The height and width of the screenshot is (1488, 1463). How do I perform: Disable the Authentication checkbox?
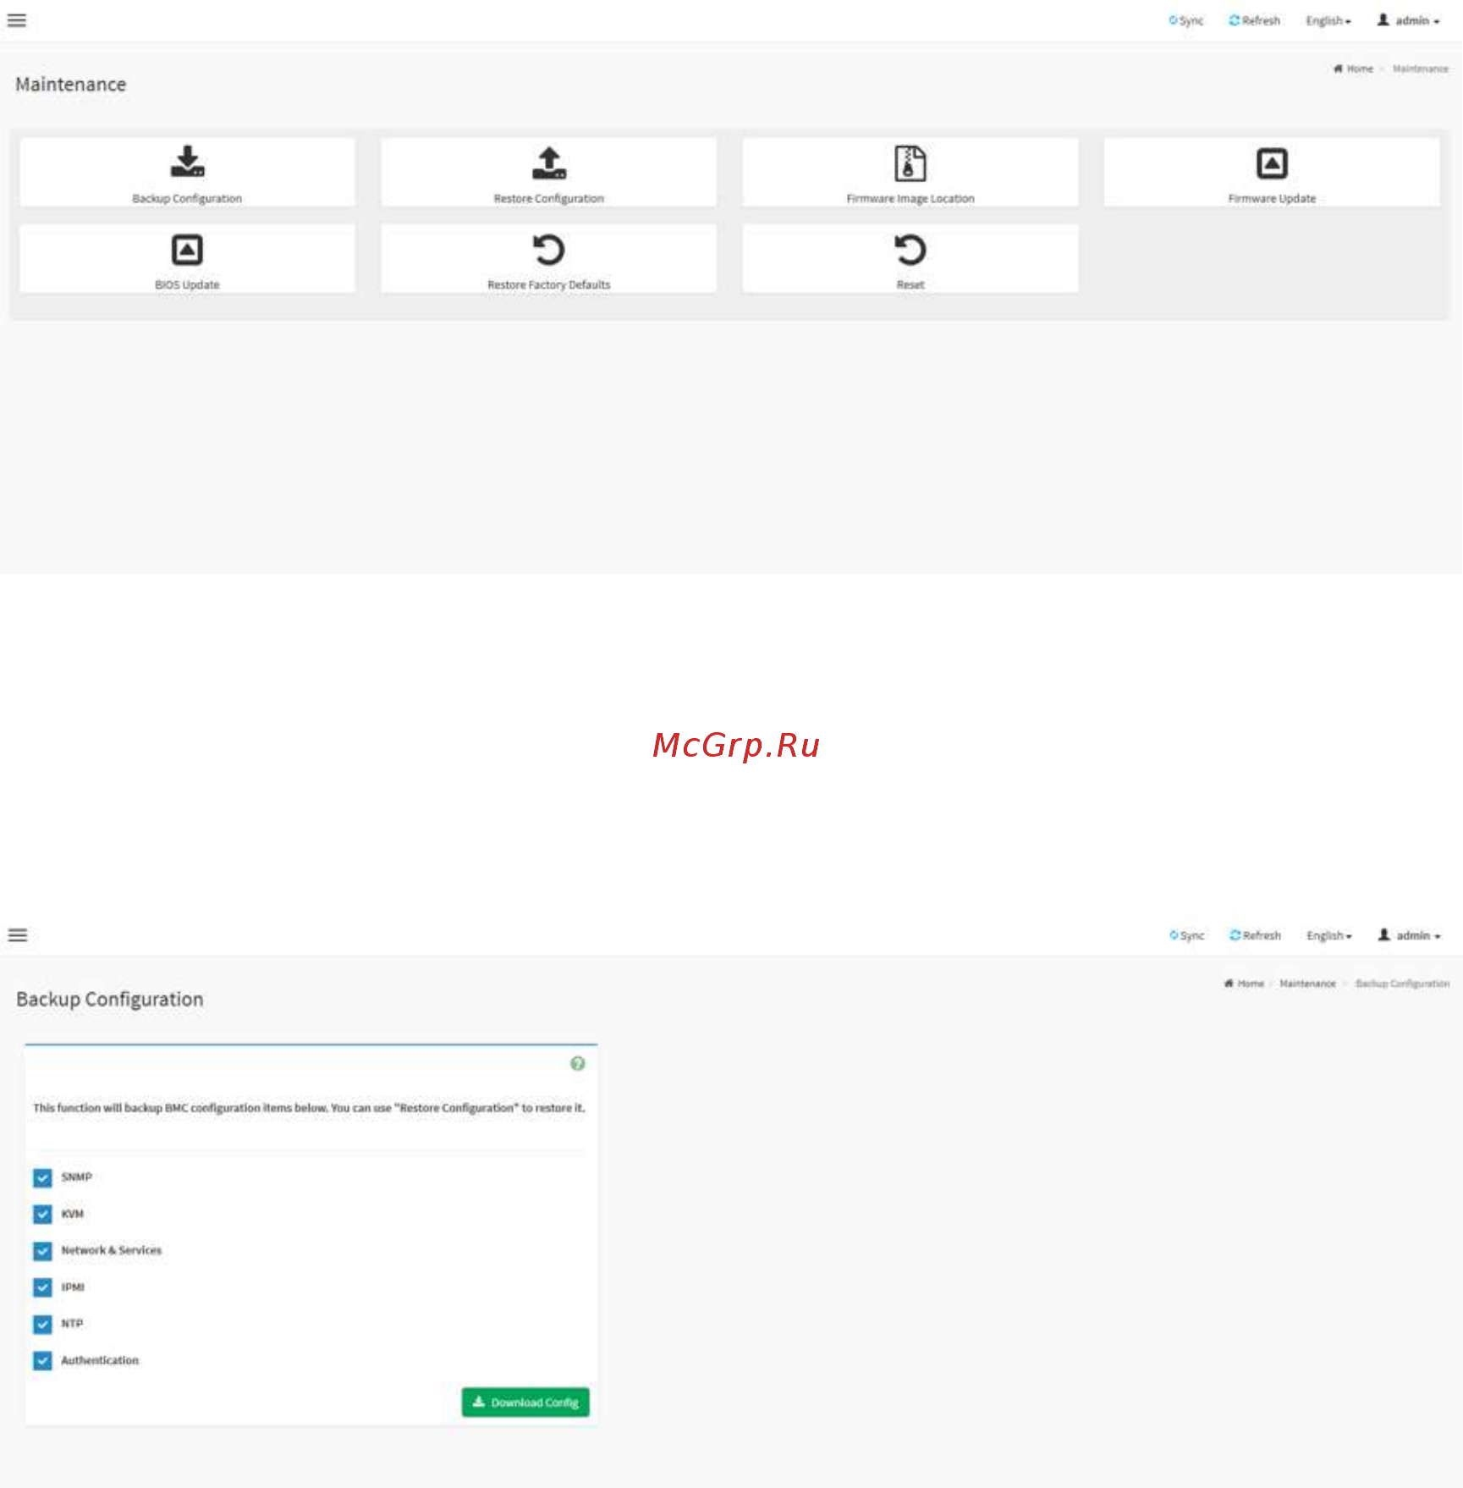pos(42,1360)
